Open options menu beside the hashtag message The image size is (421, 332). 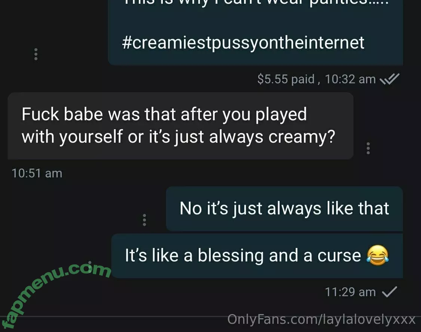tap(36, 55)
